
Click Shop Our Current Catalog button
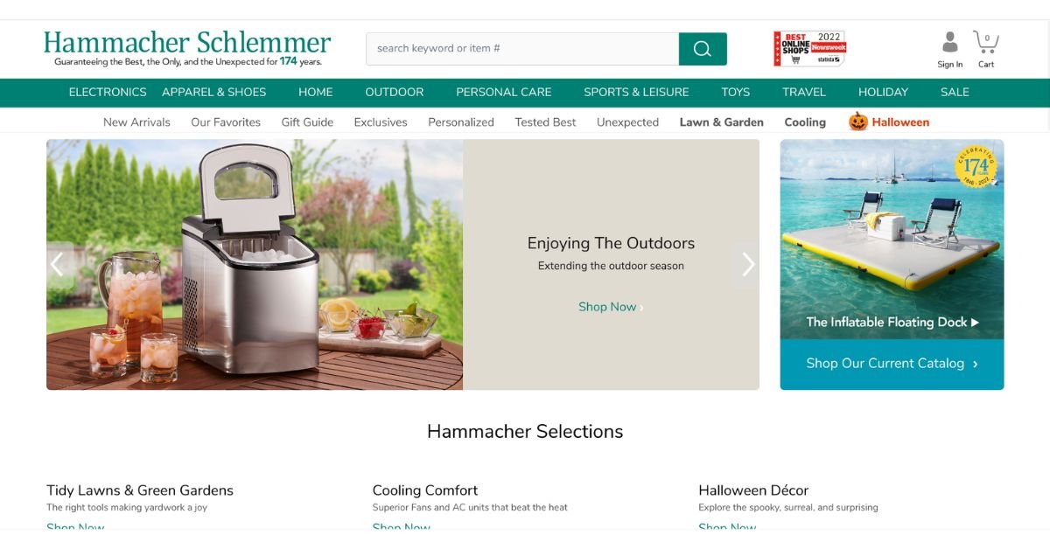pyautogui.click(x=892, y=364)
